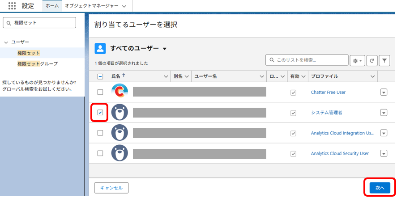Select 権限セットグループ in the sidebar
397x198 pixels.
[x=38, y=64]
